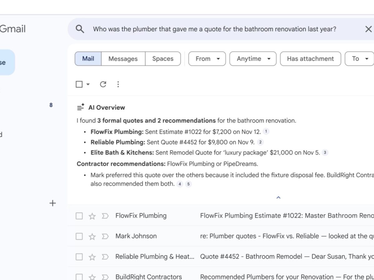Refresh the mail search results

[x=103, y=84]
